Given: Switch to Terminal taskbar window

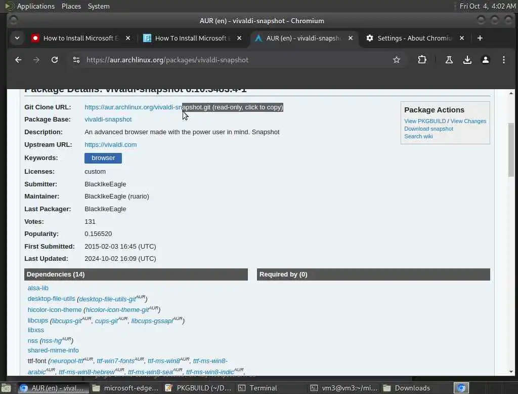Looking at the screenshot, I should [271, 388].
